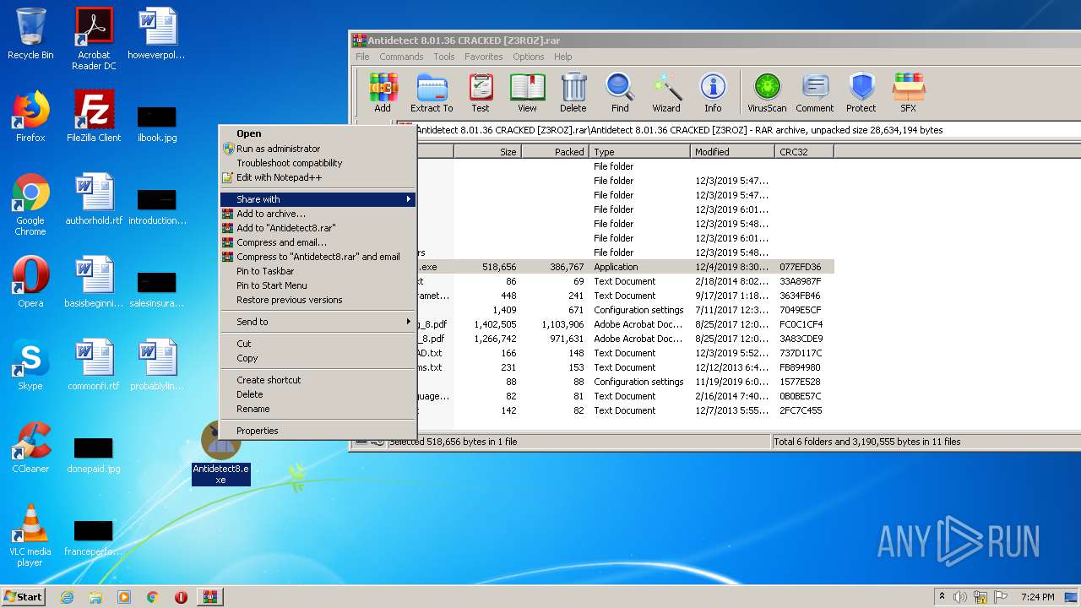Select the Opera desktop shortcut

(x=30, y=282)
